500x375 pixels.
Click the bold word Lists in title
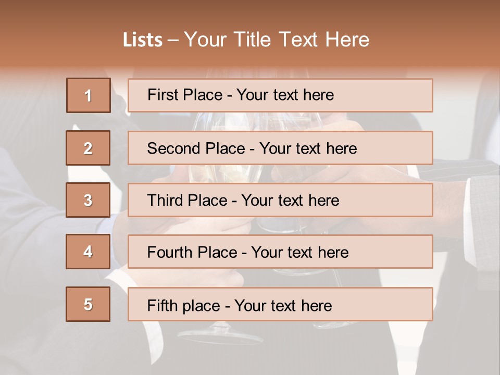[143, 40]
